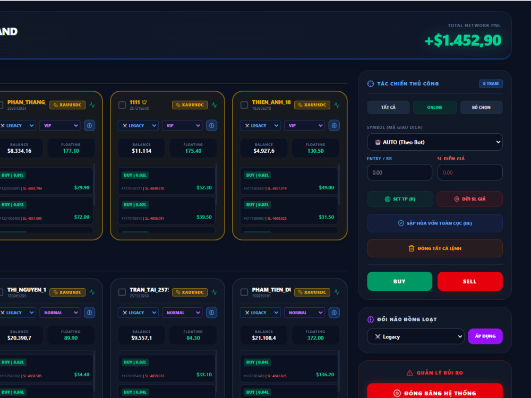531x398 pixels.
Task: Focus the SL ĐIỂM GIÁ input field
Action: (x=470, y=172)
